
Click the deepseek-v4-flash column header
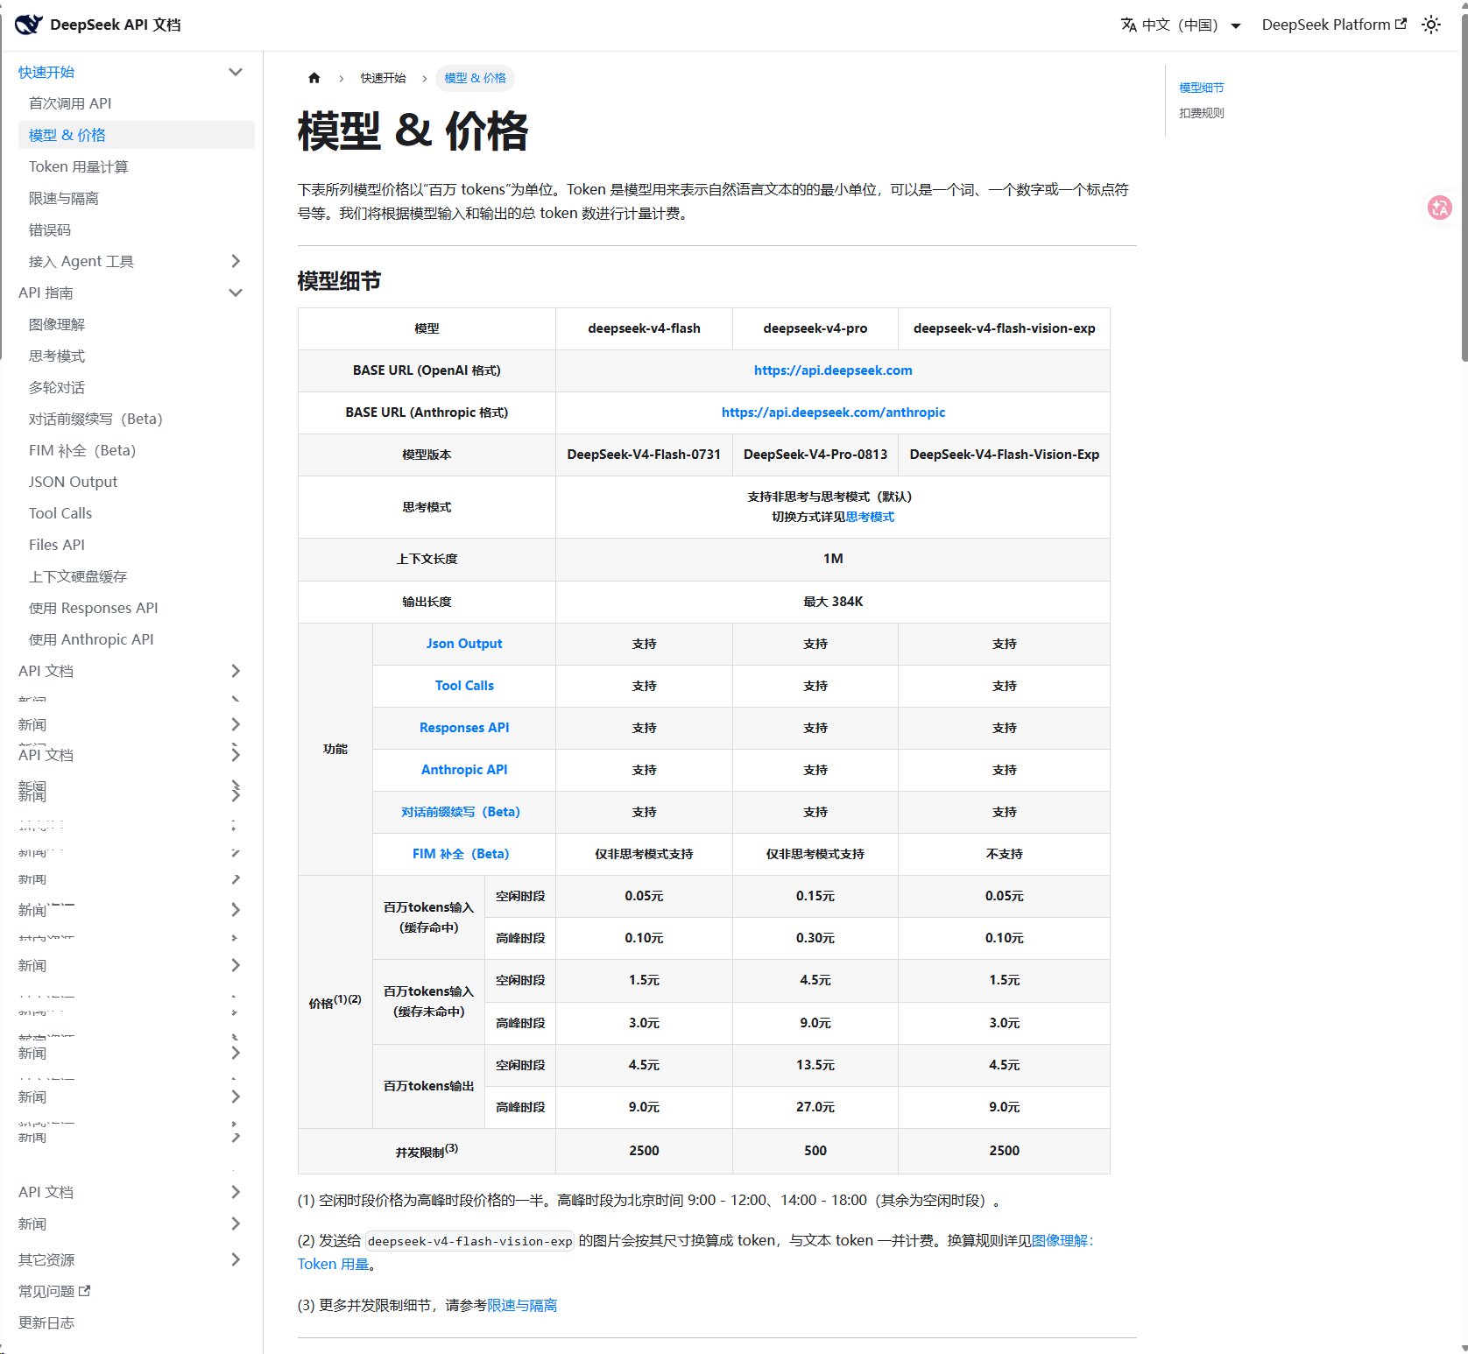pos(644,328)
